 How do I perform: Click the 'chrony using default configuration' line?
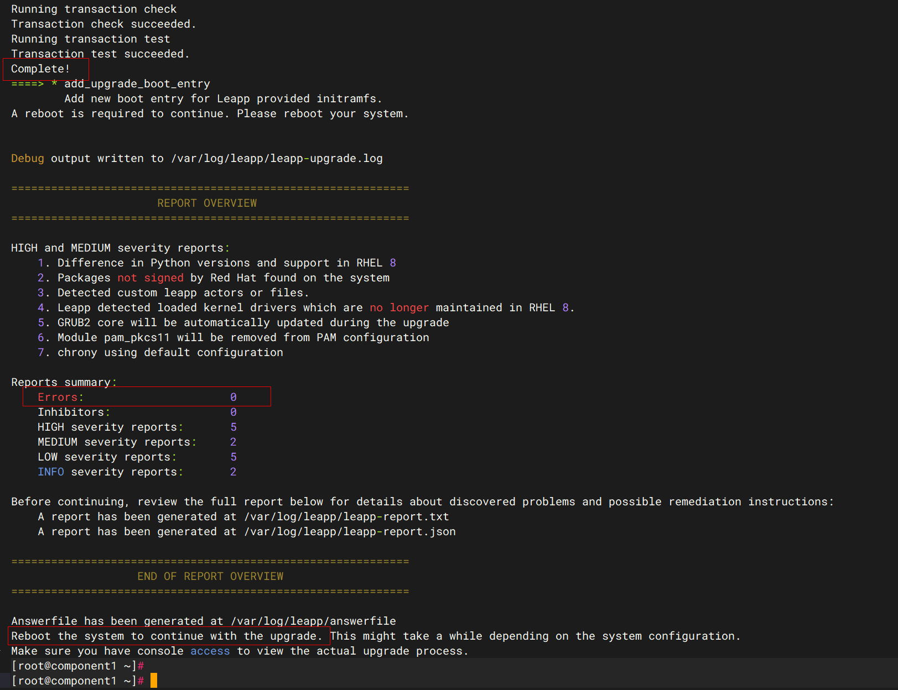(x=170, y=353)
